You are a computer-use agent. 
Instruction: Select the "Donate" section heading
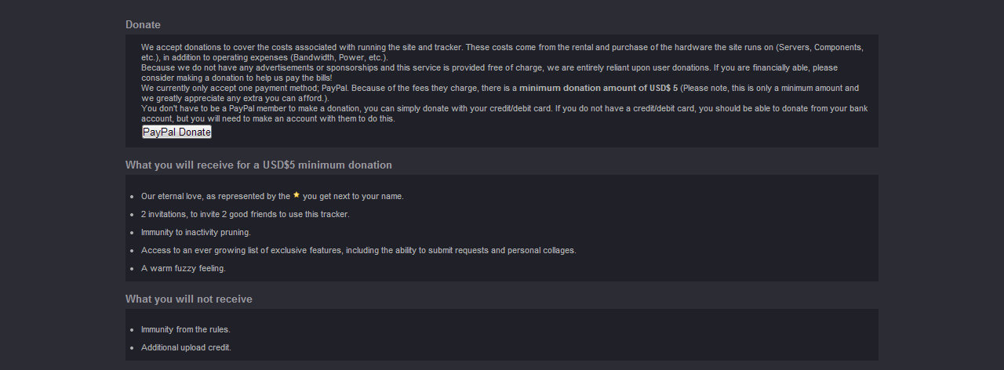point(143,24)
